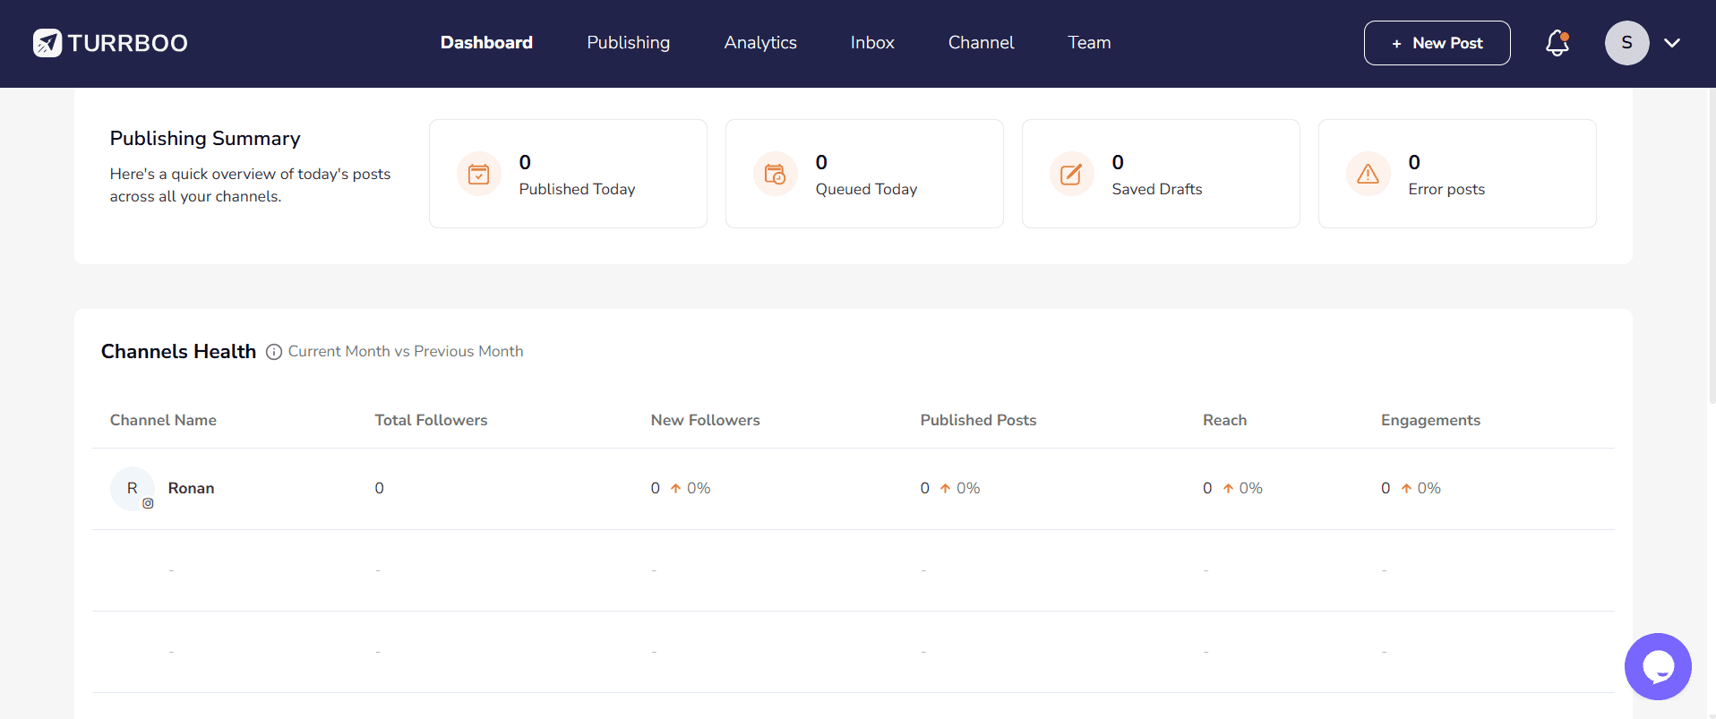Click the user avatar labeled S
Viewport: 1716px width, 719px height.
pyautogui.click(x=1626, y=43)
